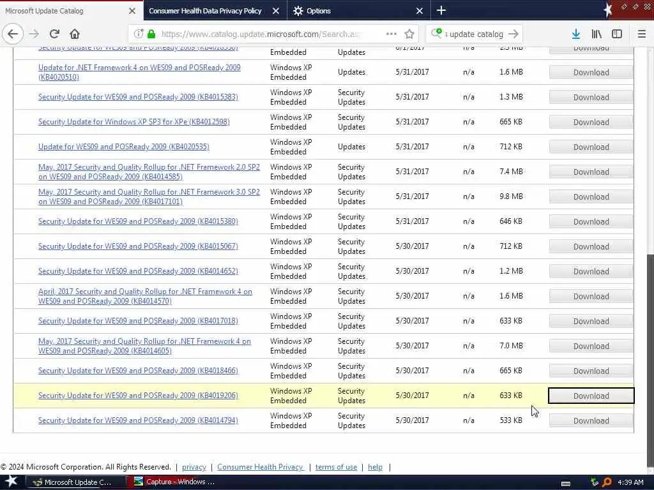
Task: Switch to Consumer Health Data Privacy Policy tab
Action: coord(215,10)
